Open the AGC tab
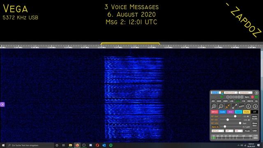This screenshot has width=263, height=148. pyautogui.click(x=231, y=112)
